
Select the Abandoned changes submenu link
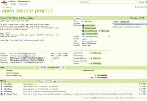23,4
